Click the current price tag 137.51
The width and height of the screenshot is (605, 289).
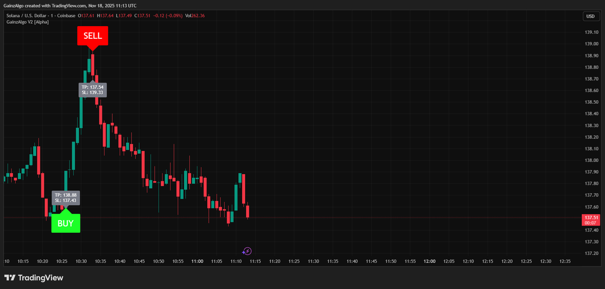(x=590, y=220)
